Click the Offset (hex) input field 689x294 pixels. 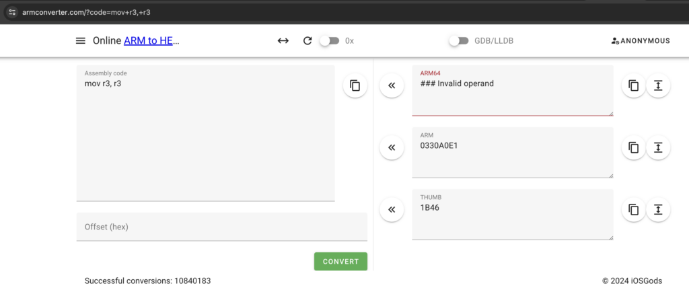(x=222, y=227)
